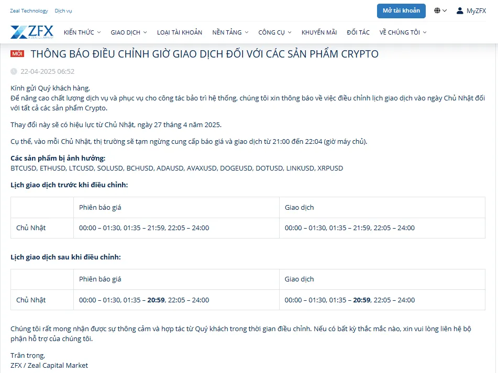Go to ĐỐI TÁC page
The width and height of the screenshot is (498, 373).
click(x=358, y=32)
